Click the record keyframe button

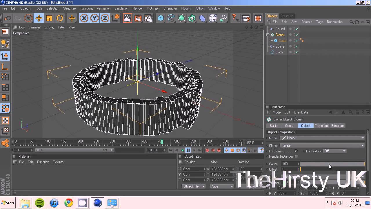pyautogui.click(x=207, y=150)
